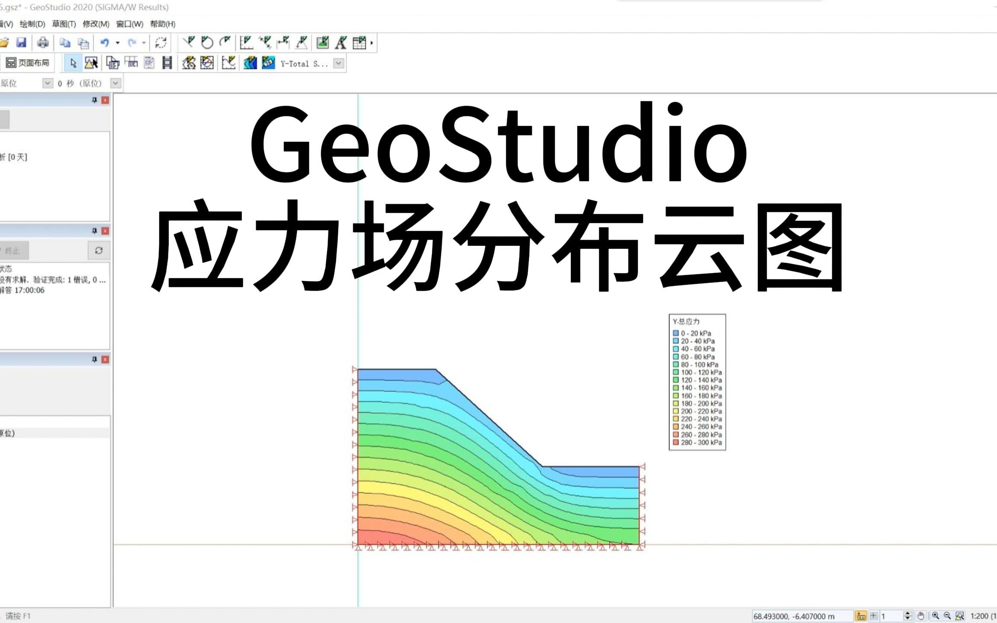Open the Y-Total S... contour dropdown
997x623 pixels.
(338, 63)
